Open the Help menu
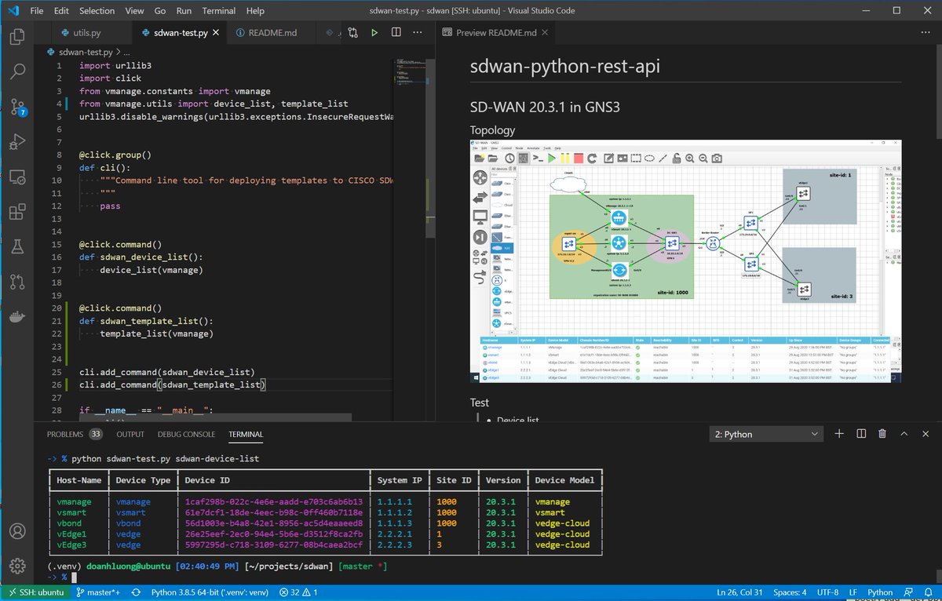 [255, 11]
